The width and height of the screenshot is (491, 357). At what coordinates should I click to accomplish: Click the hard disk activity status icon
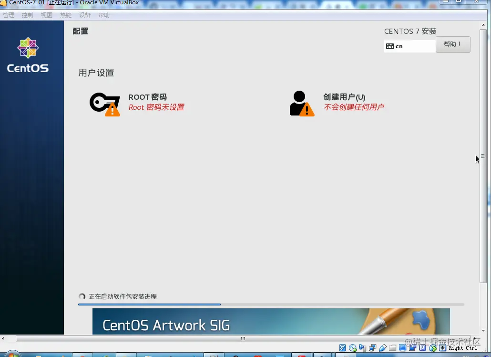(343, 347)
